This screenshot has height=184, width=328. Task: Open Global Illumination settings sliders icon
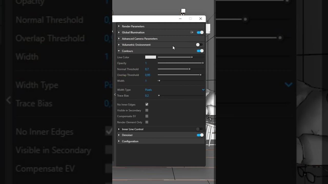pyautogui.click(x=192, y=32)
